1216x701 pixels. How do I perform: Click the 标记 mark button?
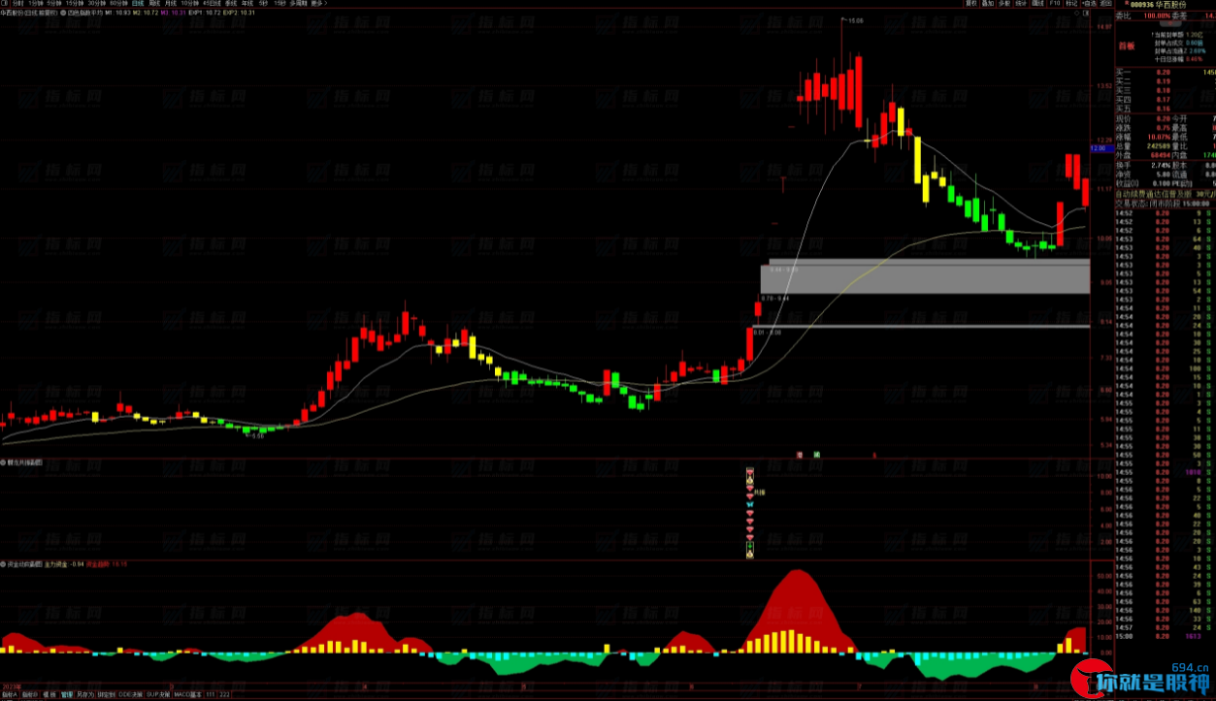(1071, 4)
